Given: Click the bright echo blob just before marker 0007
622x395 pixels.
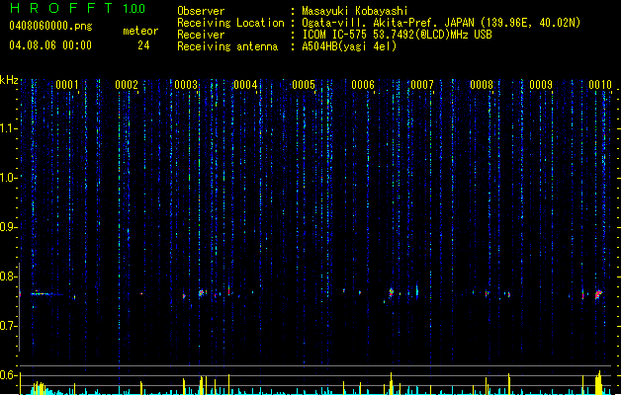Looking at the screenshot, I should click(392, 292).
